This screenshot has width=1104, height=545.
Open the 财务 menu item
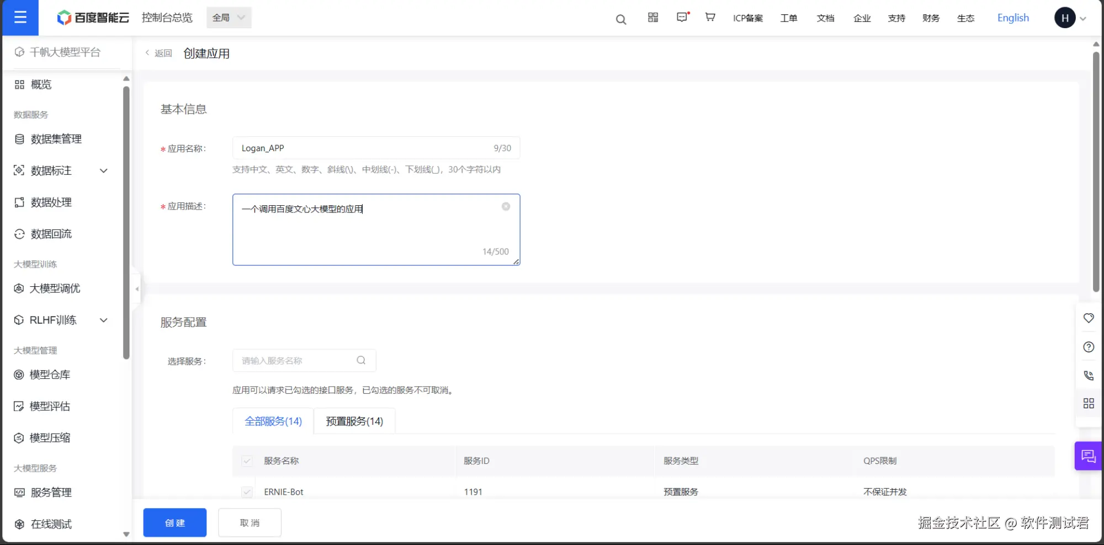point(931,18)
